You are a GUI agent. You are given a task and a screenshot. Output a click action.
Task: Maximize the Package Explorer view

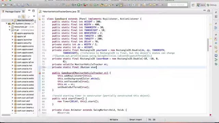click(34, 11)
